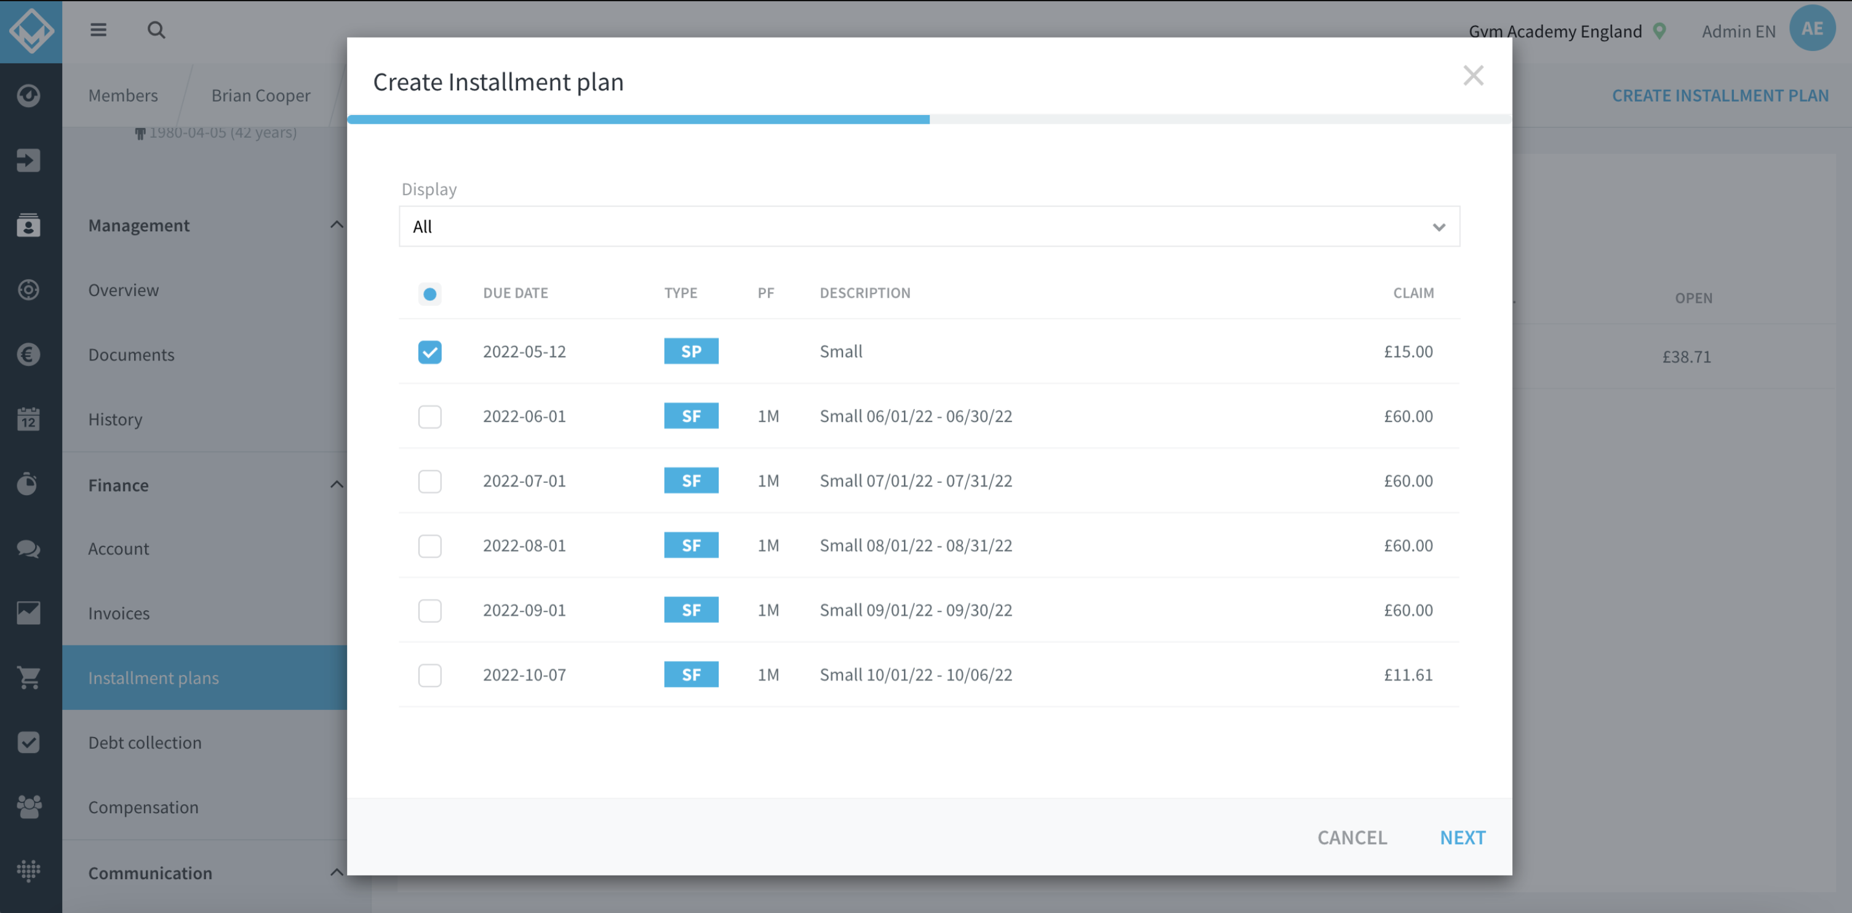Check the 2022-06-01 claim row
Screen dimensions: 1852x913
430,417
